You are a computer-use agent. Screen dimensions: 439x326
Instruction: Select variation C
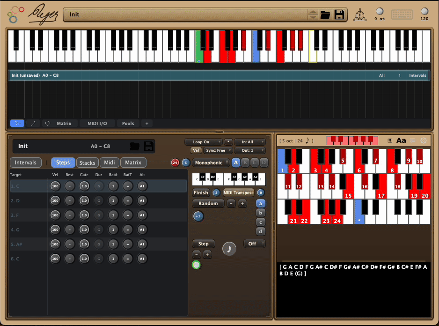255,163
